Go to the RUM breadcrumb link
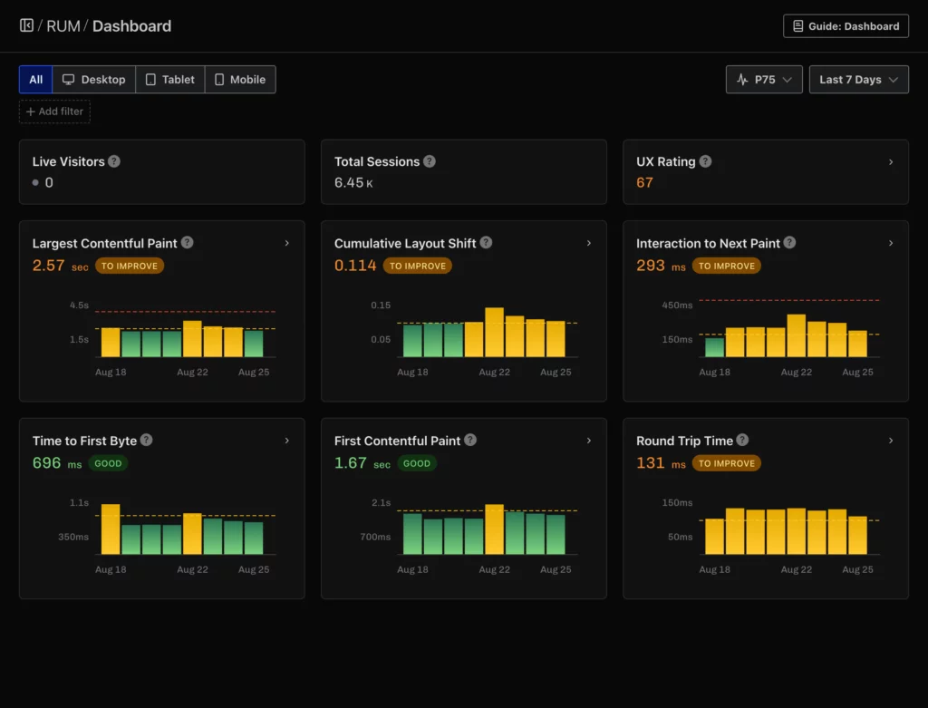928x708 pixels. [63, 26]
